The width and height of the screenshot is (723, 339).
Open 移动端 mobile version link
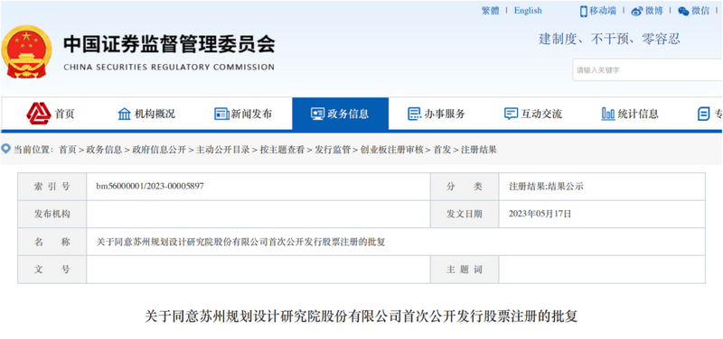[603, 11]
